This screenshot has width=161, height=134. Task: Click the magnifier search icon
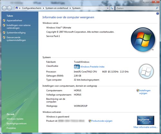(157, 8)
